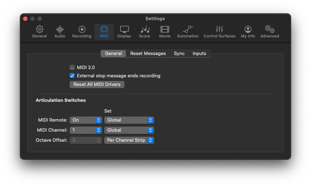The width and height of the screenshot is (311, 186).
Task: Switch to the Reset Messages tab
Action: pos(148,54)
